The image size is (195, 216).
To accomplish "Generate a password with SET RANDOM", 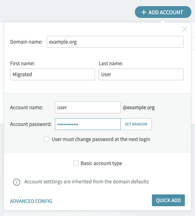I will (x=136, y=124).
